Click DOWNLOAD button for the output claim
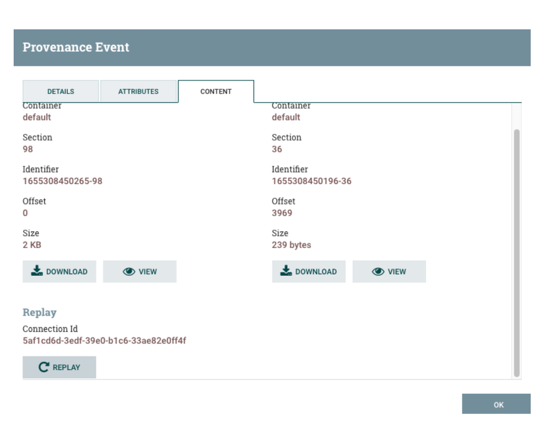This screenshot has width=551, height=439. [x=308, y=271]
